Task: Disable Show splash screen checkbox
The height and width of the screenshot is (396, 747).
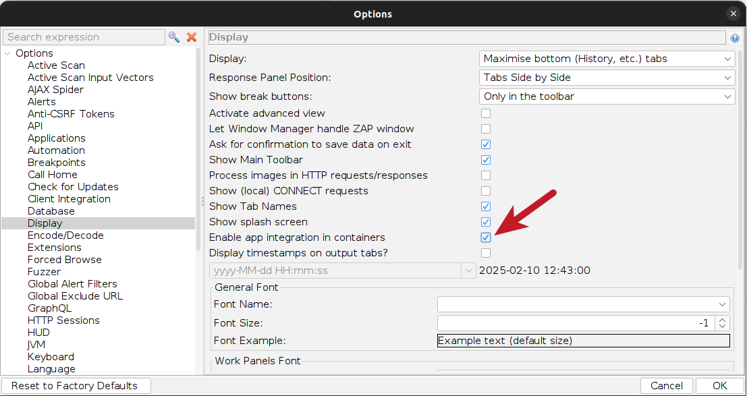Action: (485, 221)
